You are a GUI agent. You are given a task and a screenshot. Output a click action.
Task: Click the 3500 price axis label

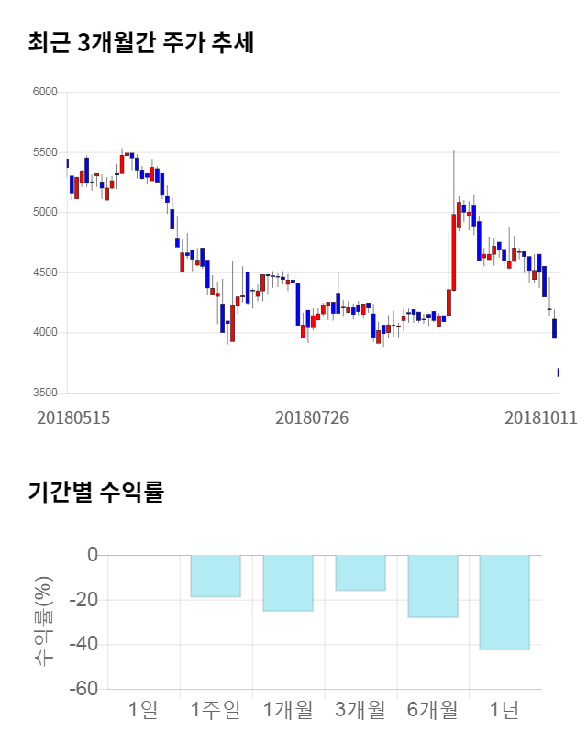coord(44,393)
